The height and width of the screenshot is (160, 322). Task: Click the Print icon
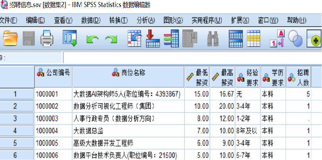click(x=47, y=38)
